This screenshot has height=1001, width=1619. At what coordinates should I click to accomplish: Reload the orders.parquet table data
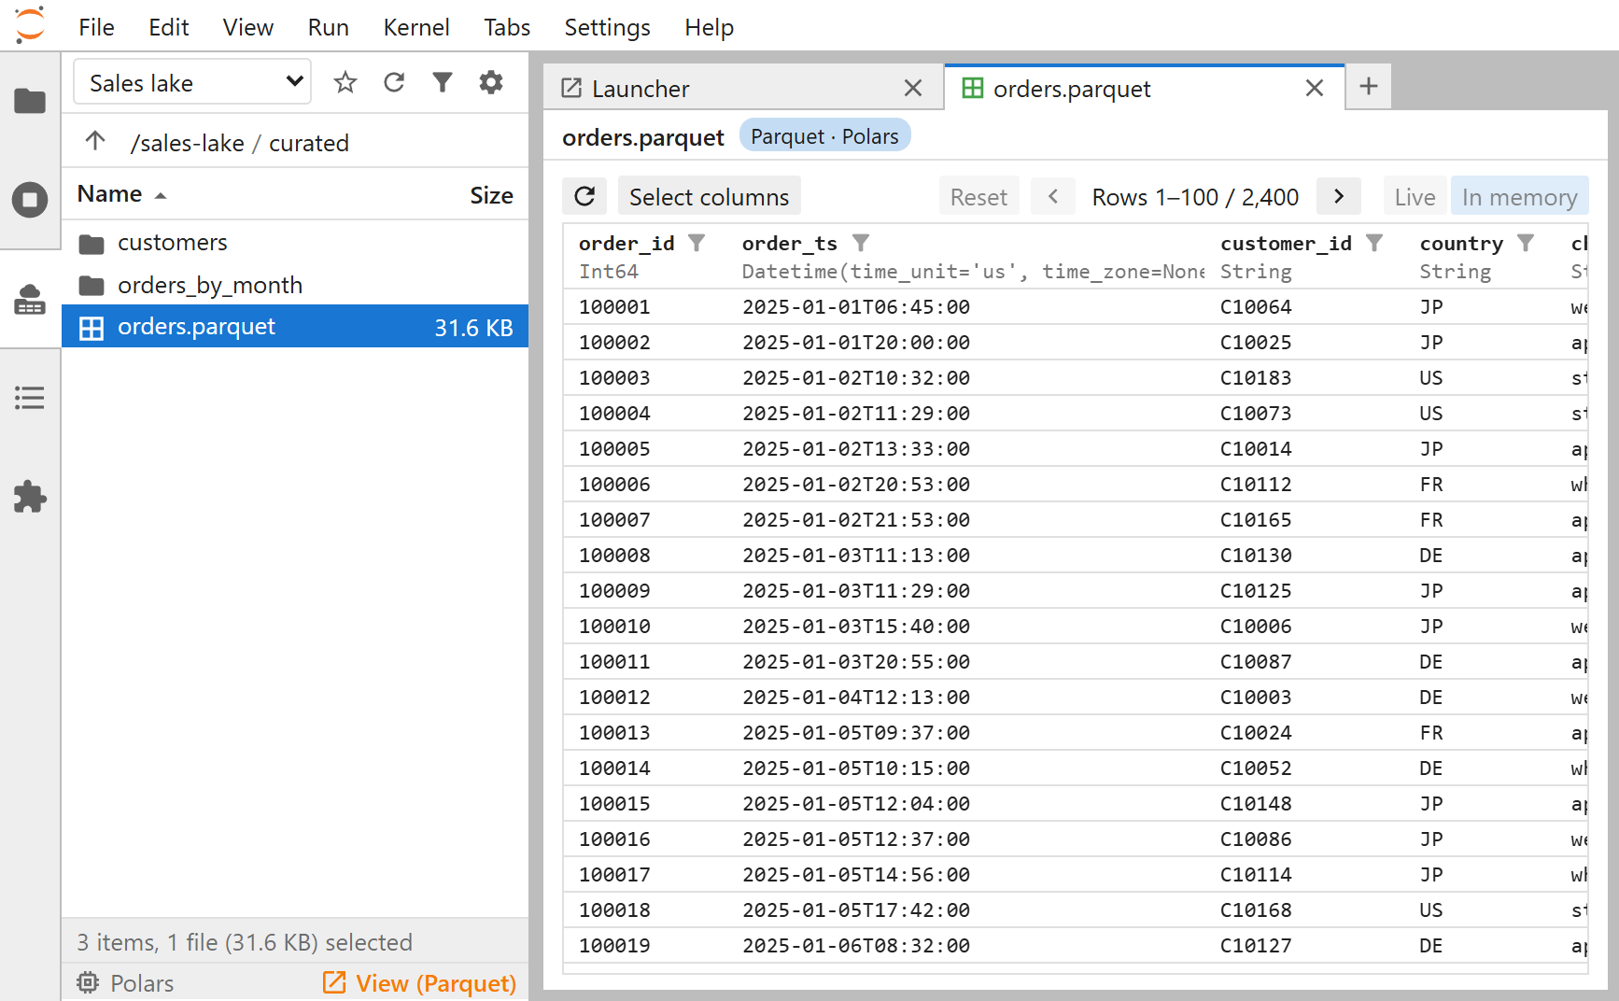point(584,196)
